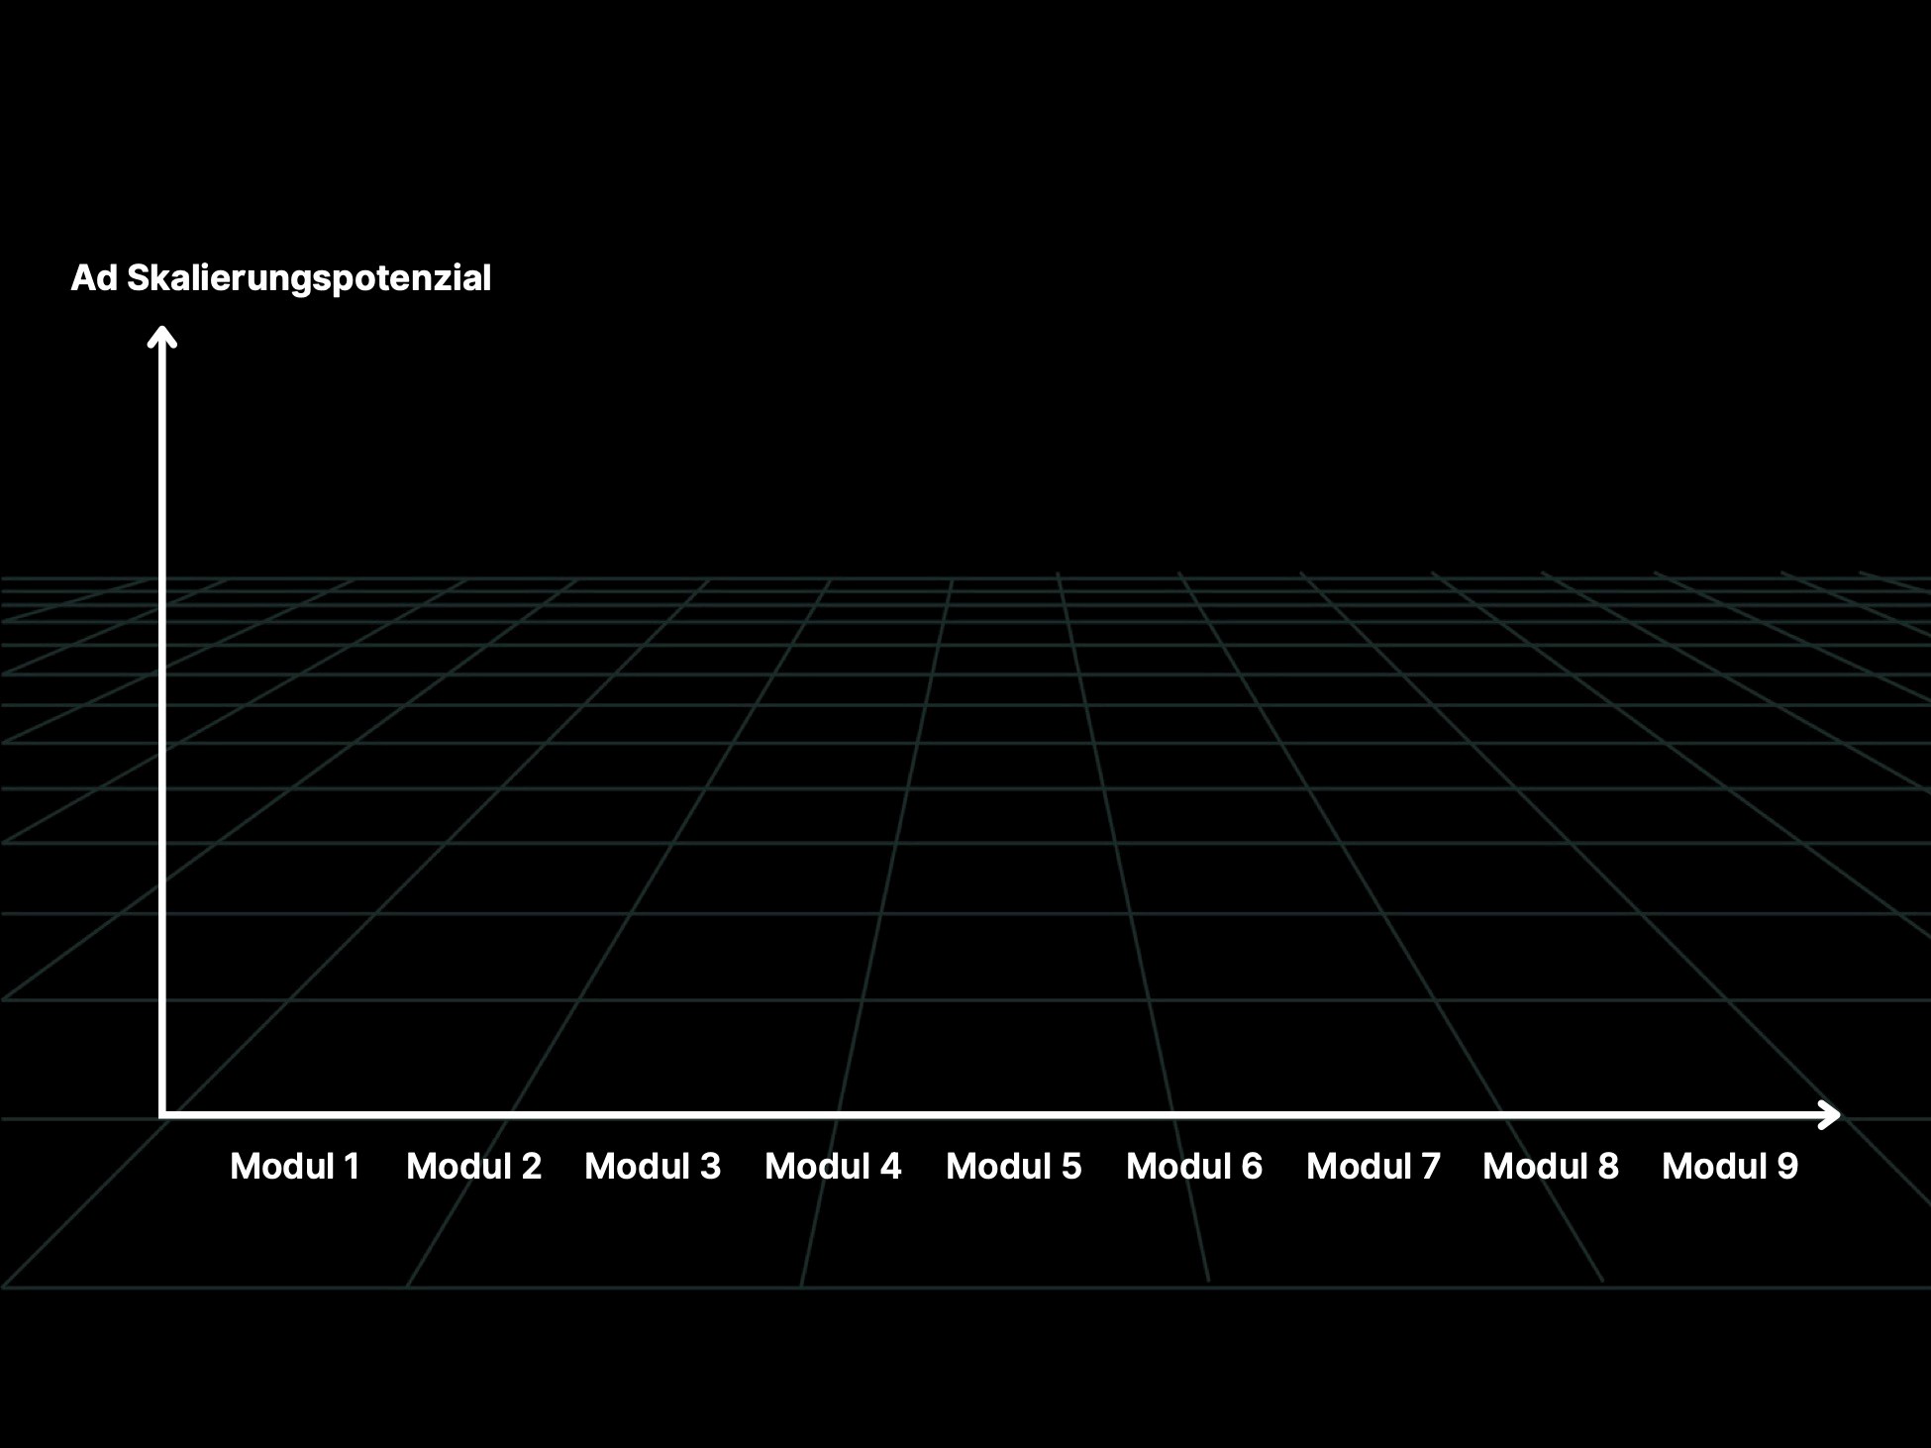Screen dimensions: 1931x1448
Task: Click the digit 1 in Modul 1
Action: 352,1167
